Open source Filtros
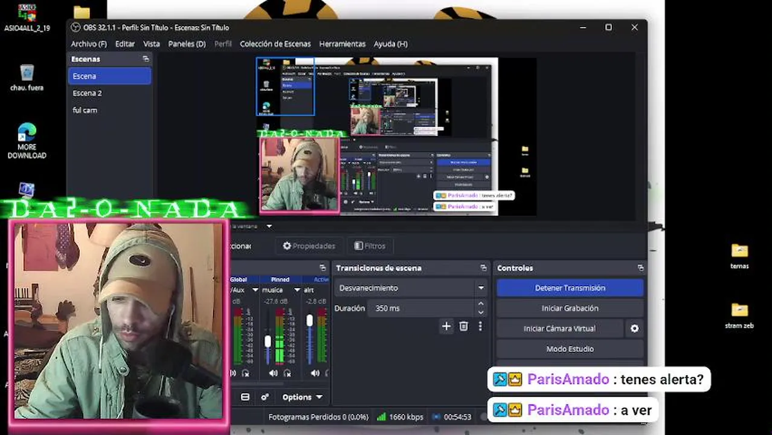This screenshot has height=435, width=772. click(x=370, y=246)
